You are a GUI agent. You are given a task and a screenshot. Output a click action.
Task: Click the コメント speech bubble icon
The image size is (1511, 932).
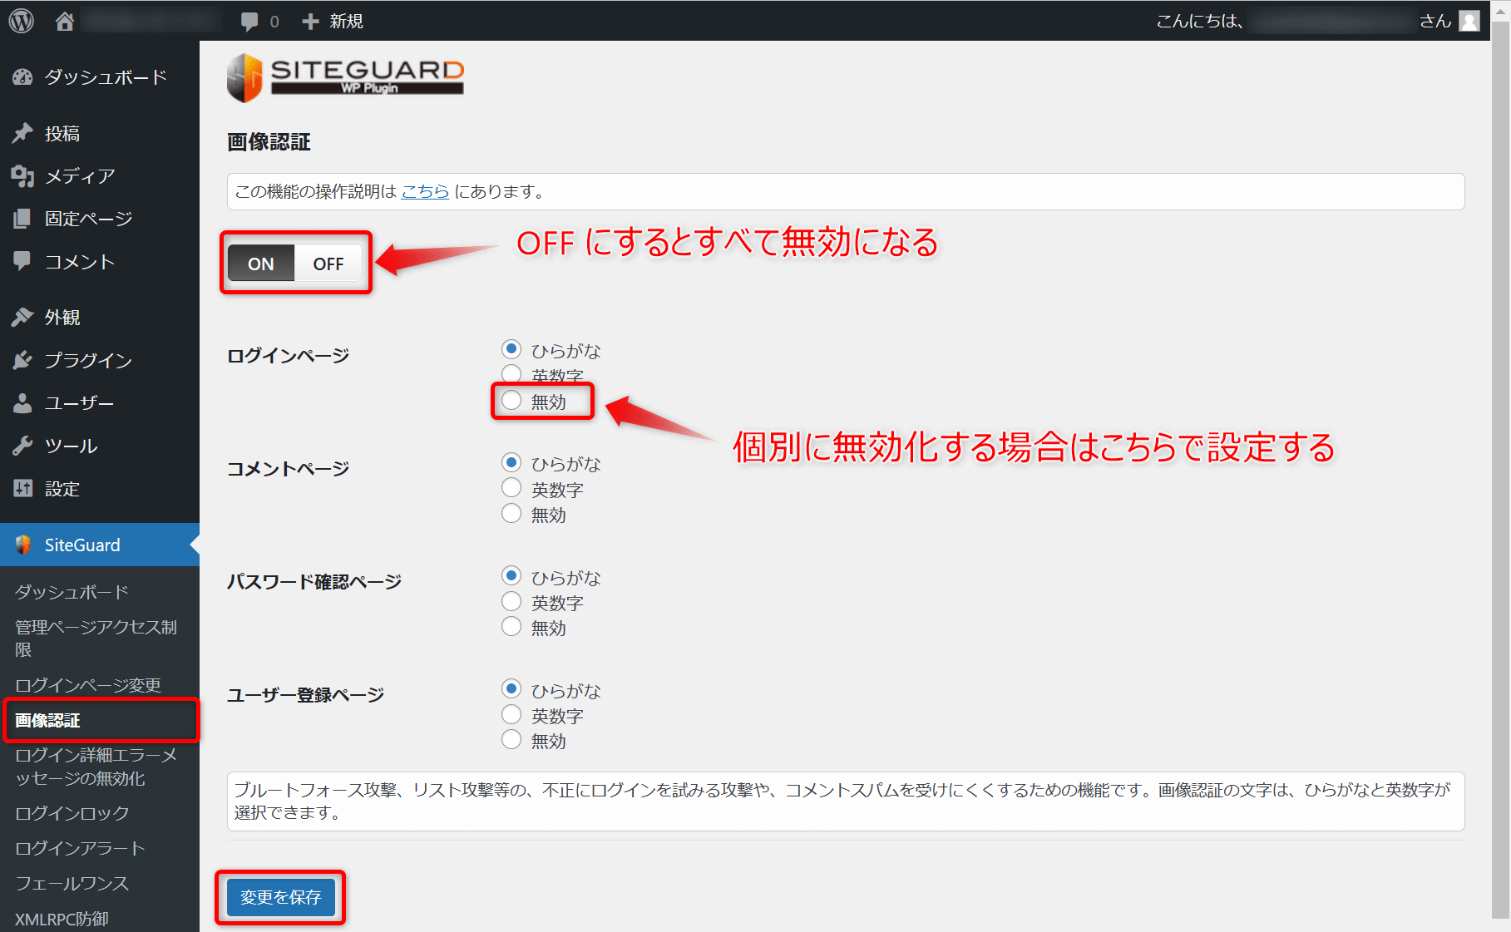22,261
